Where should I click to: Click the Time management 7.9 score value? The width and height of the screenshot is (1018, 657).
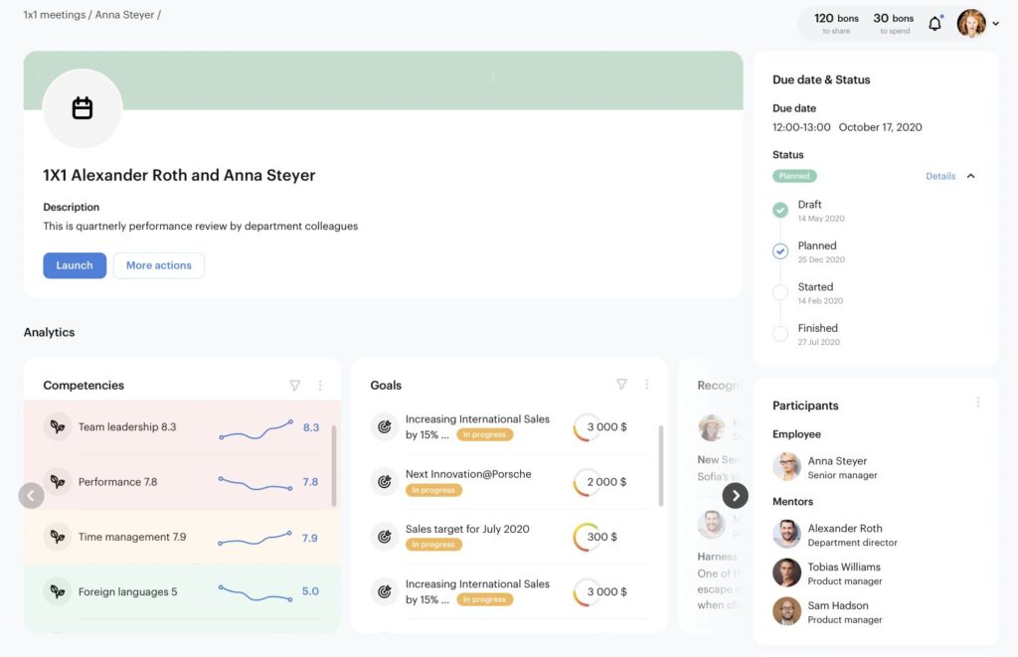310,538
